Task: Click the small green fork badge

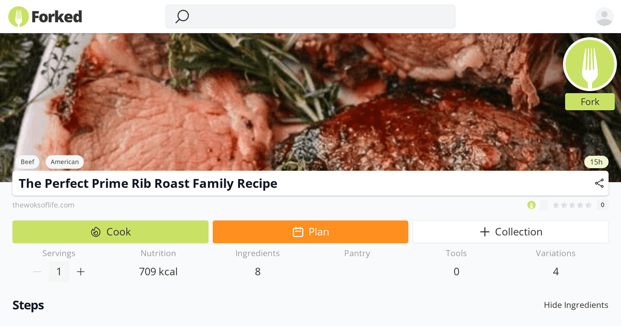Action: (531, 205)
